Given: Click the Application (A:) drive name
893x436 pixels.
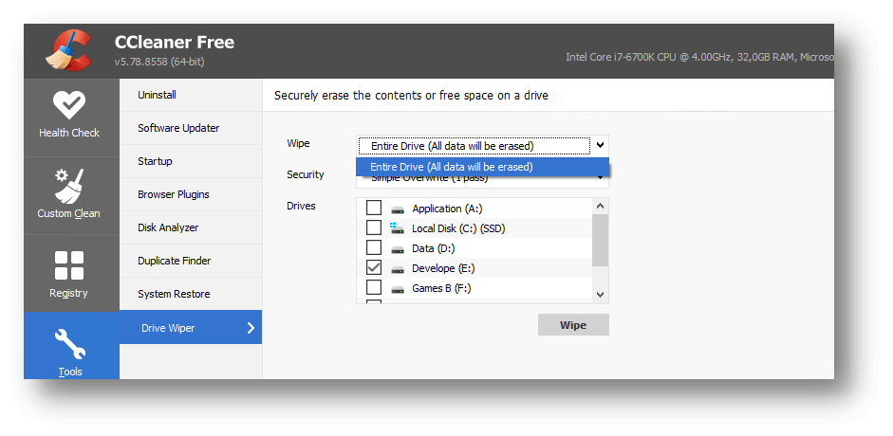Looking at the screenshot, I should point(447,209).
